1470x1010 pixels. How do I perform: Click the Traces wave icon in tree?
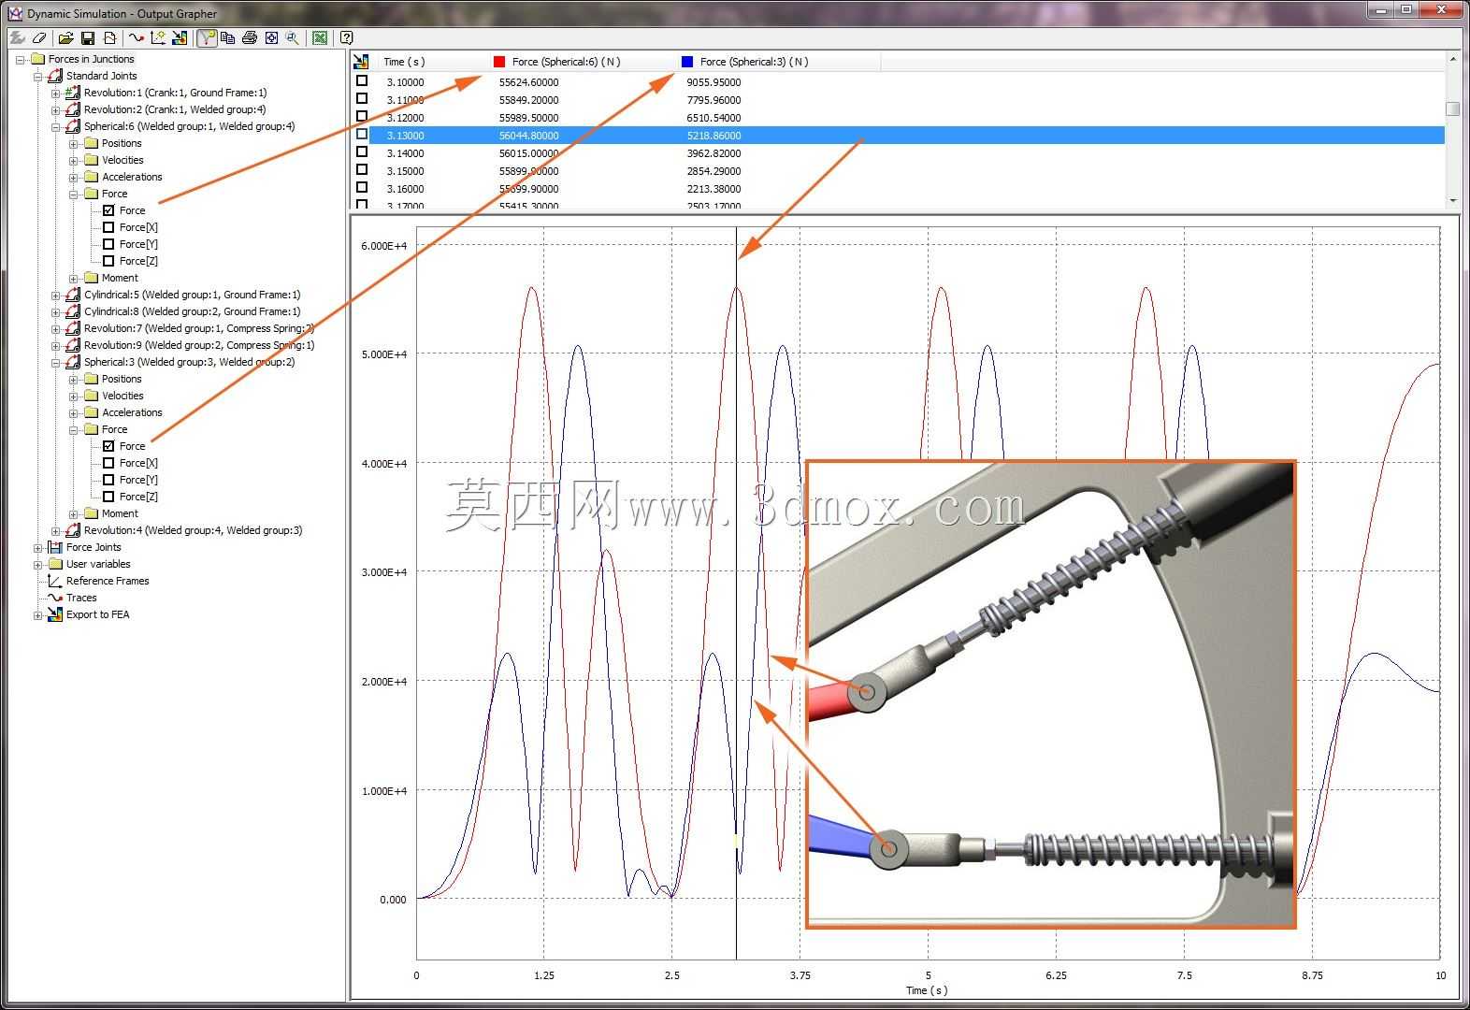(x=55, y=598)
